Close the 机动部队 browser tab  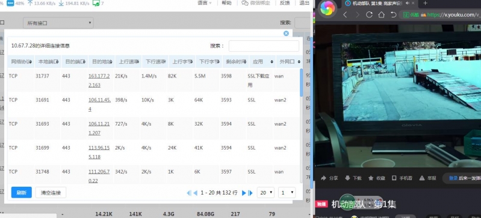point(414,3)
